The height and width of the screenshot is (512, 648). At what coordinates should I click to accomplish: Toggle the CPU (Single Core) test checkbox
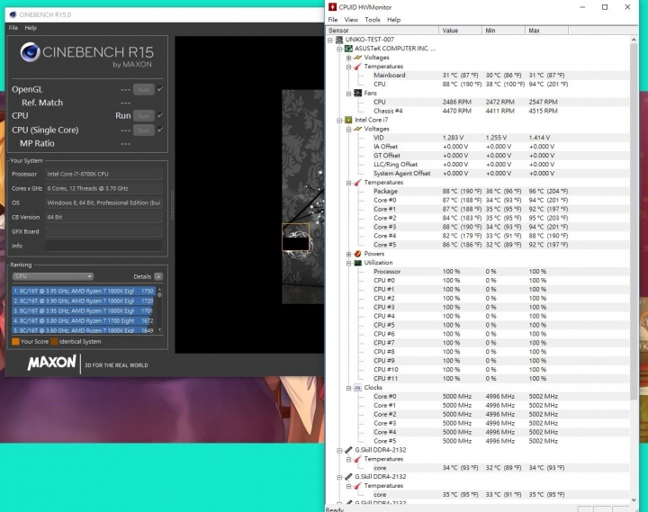[160, 130]
